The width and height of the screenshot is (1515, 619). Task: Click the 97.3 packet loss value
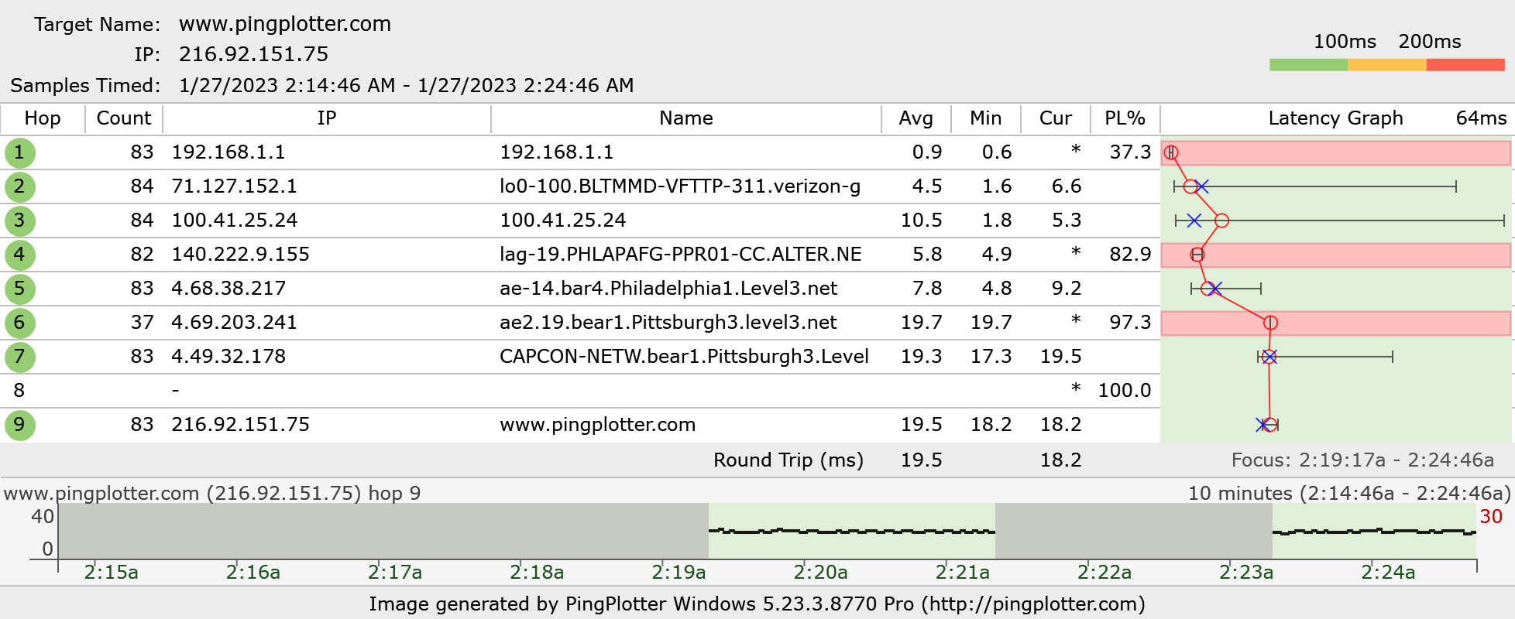(1130, 323)
